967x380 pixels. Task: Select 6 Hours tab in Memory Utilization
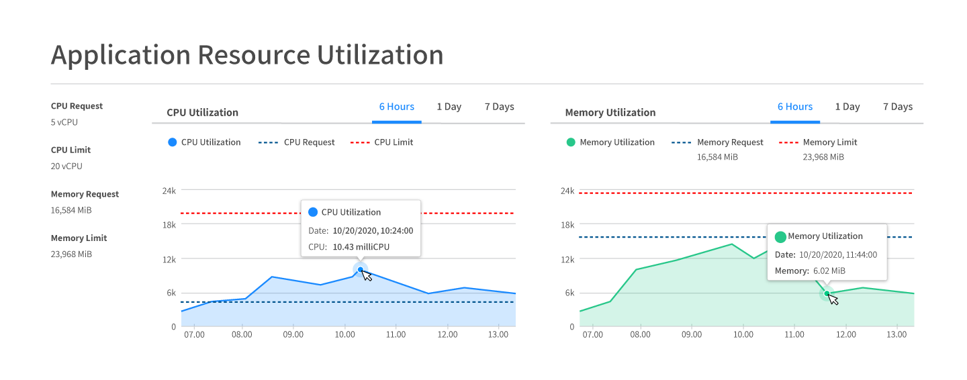794,107
